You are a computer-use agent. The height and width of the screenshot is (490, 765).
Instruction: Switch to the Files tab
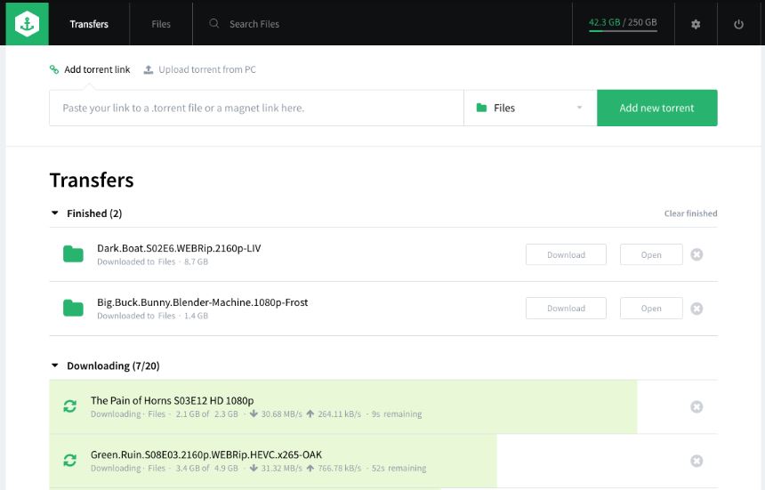161,24
